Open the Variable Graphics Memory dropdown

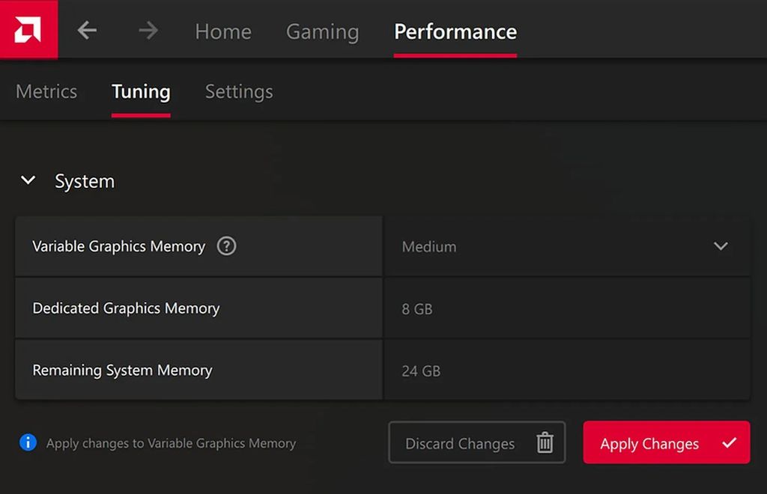(567, 246)
